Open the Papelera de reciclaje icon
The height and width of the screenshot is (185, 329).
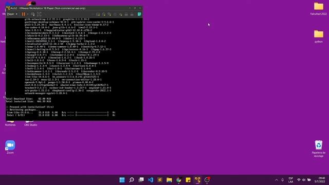click(x=319, y=149)
